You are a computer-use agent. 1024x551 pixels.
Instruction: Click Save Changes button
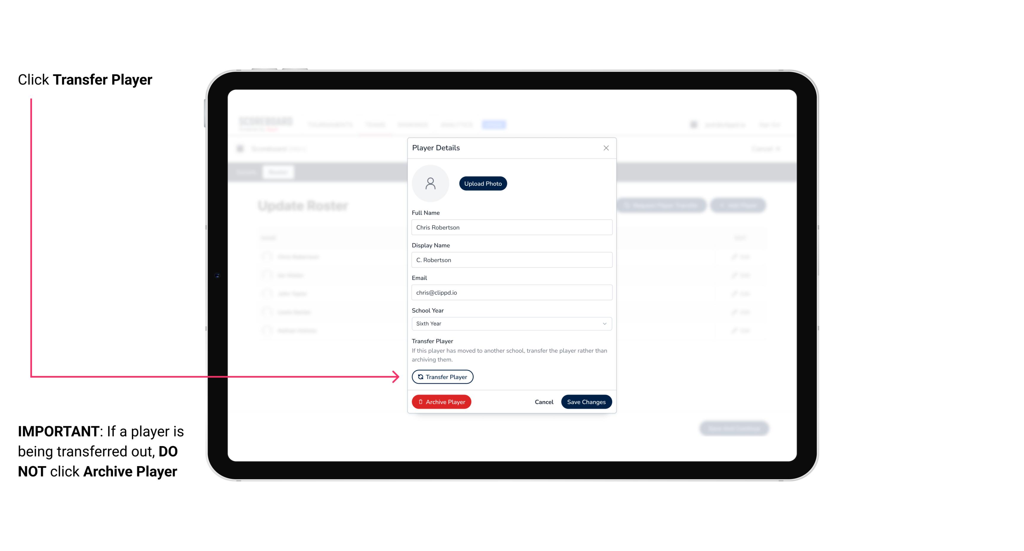(x=586, y=401)
